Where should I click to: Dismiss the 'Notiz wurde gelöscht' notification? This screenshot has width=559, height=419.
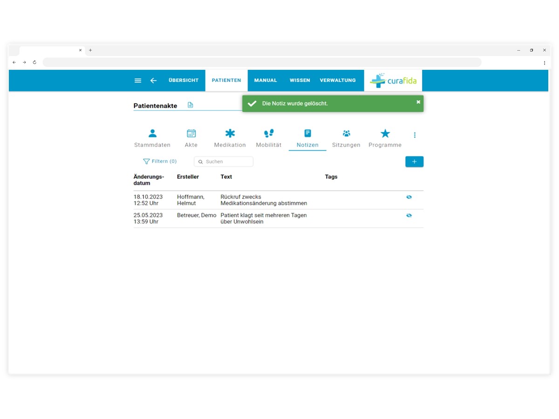tap(418, 102)
